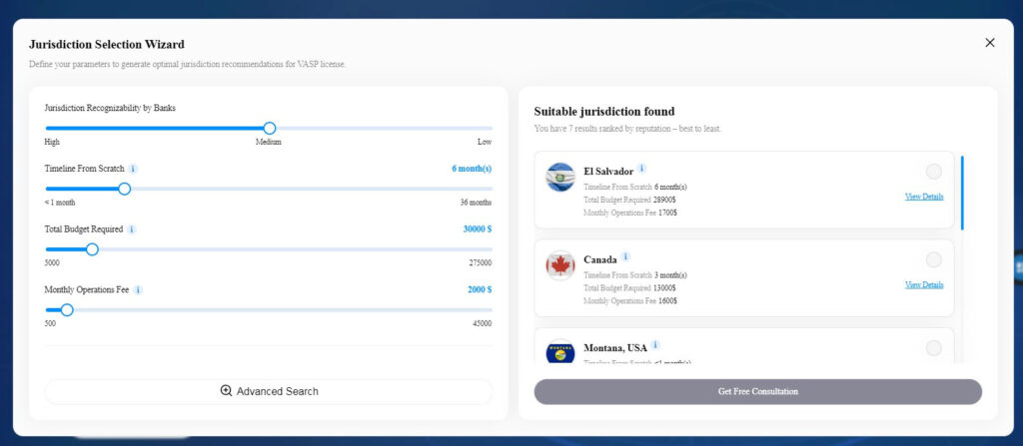Select the Canada radio button

pos(934,260)
